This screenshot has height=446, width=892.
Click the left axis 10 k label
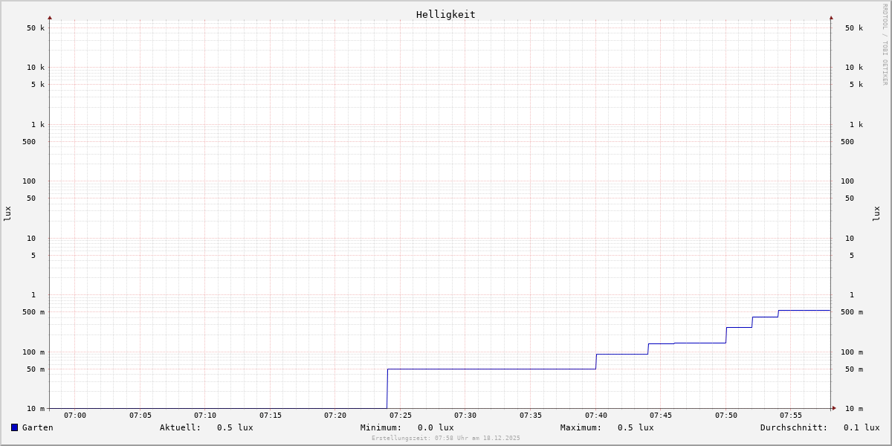pos(36,68)
